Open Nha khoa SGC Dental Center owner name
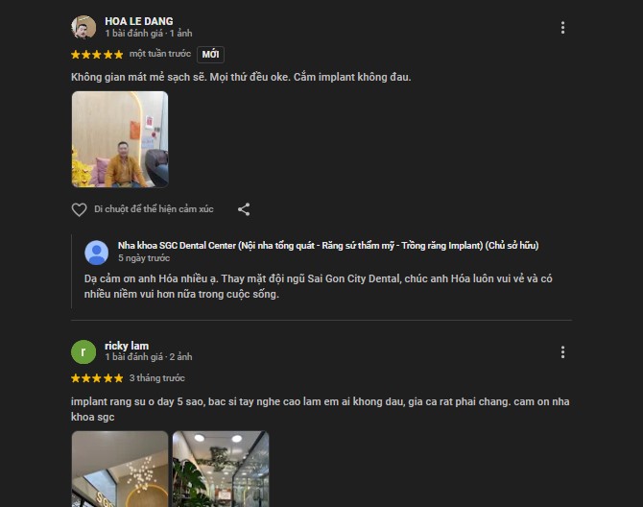This screenshot has width=643, height=507. point(328,245)
